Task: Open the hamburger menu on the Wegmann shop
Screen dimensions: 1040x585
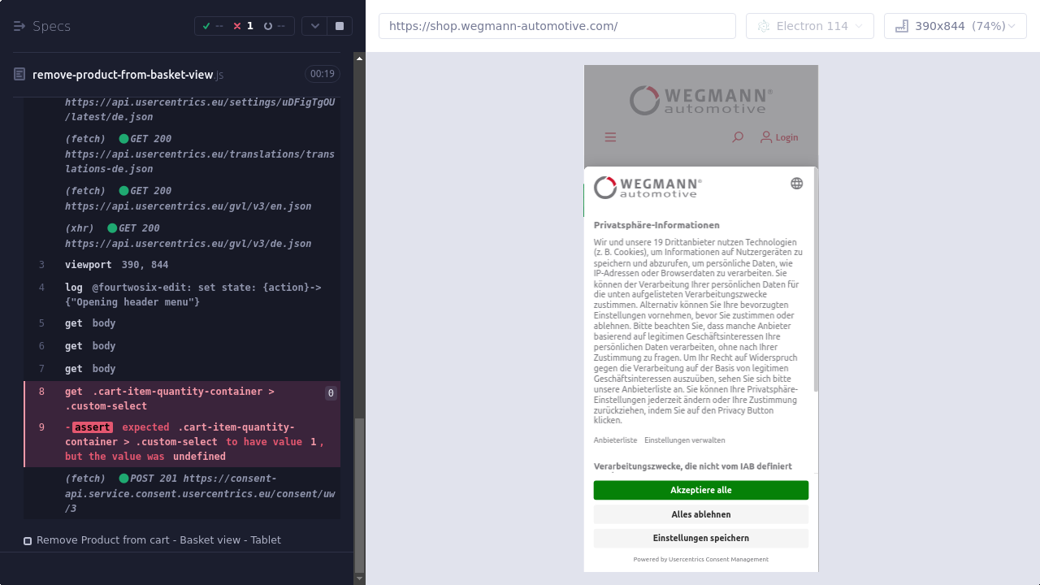Action: pyautogui.click(x=610, y=137)
